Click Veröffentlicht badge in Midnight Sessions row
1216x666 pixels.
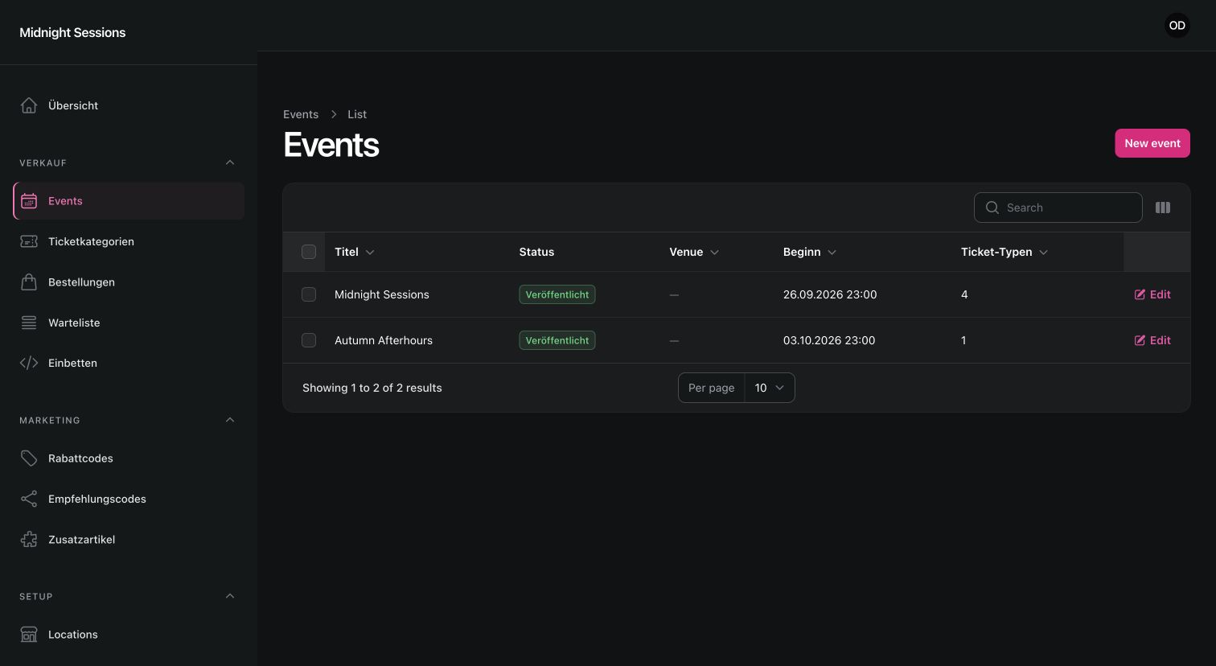point(557,294)
